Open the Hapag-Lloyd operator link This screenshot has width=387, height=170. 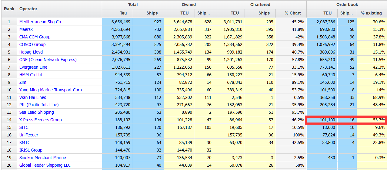click(x=31, y=52)
